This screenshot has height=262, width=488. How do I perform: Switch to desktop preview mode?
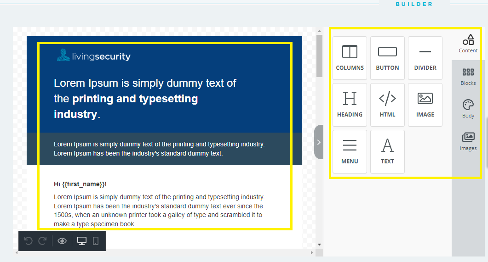[x=82, y=241]
